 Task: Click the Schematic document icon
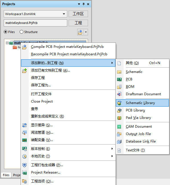(119, 72)
